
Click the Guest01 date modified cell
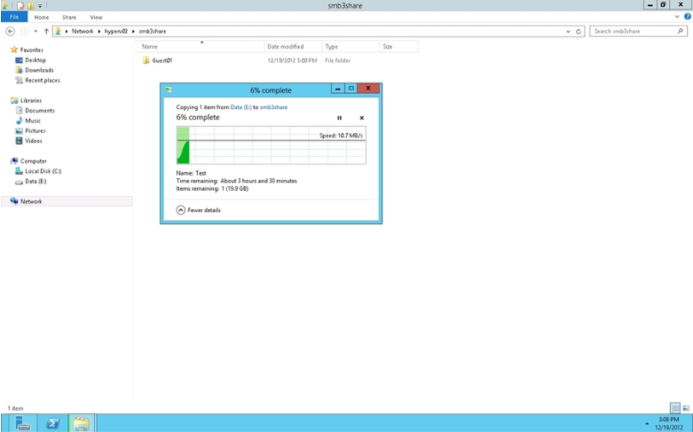pyautogui.click(x=292, y=60)
